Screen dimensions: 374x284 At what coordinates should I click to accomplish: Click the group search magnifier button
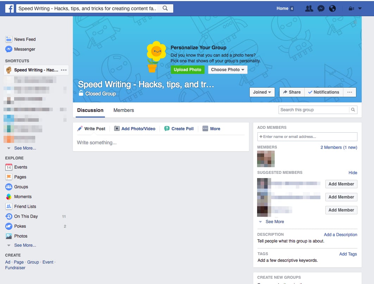point(353,110)
